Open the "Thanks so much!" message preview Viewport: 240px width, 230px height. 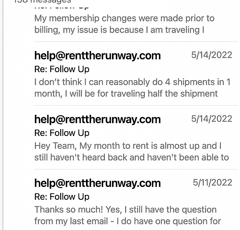click(x=125, y=210)
